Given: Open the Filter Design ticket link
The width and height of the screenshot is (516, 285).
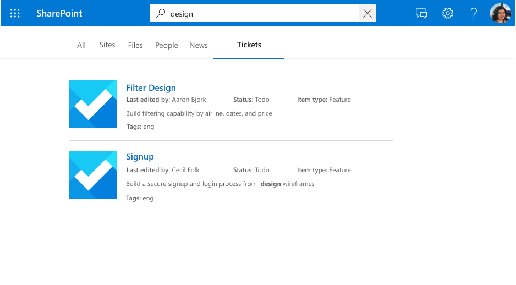Looking at the screenshot, I should coord(151,87).
